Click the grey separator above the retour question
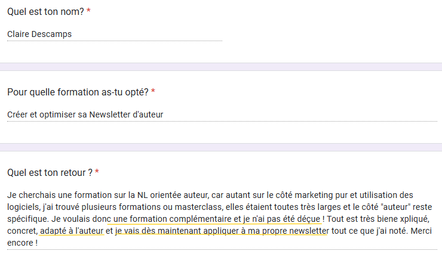Image resolution: width=442 pixels, height=257 pixels. click(221, 147)
